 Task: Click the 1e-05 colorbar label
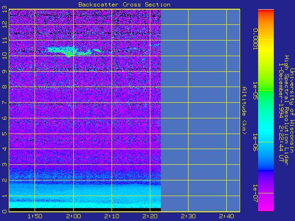click(255, 91)
